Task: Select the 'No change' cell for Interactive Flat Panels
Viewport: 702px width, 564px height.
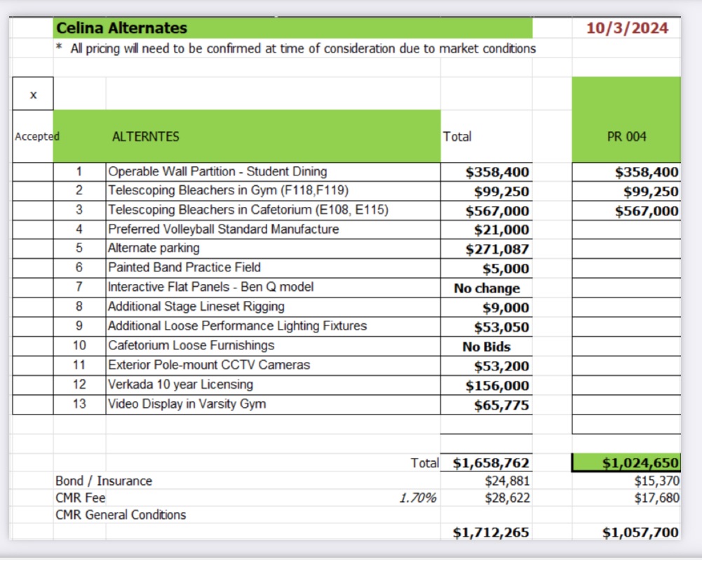Action: point(487,288)
